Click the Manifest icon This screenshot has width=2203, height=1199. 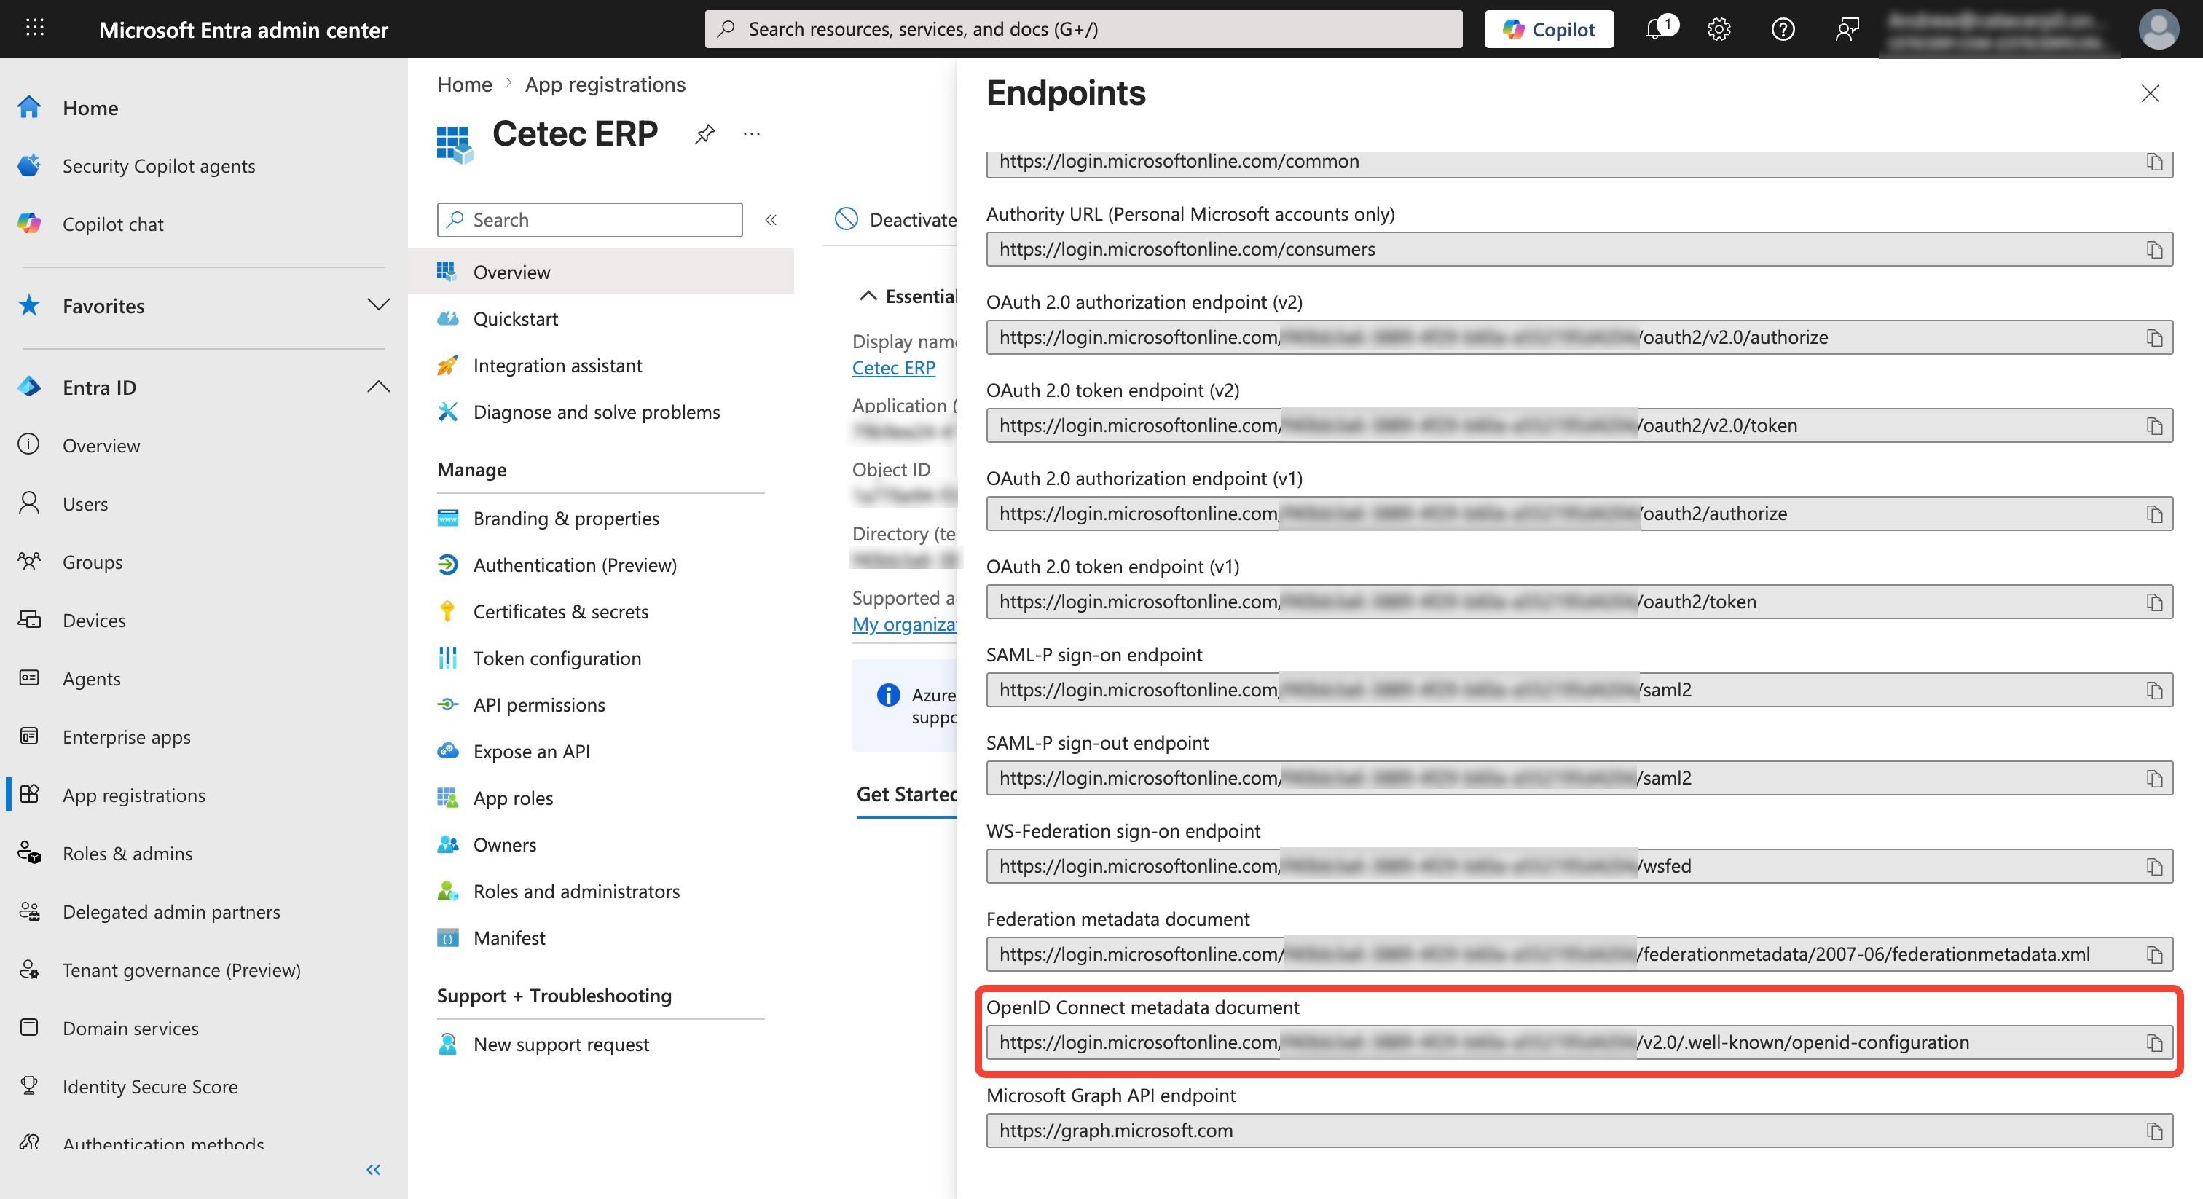click(447, 937)
